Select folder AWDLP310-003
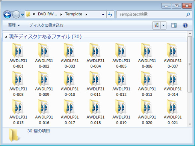Image resolution: width=195 pixels, height=146 pixels. pos(70,56)
